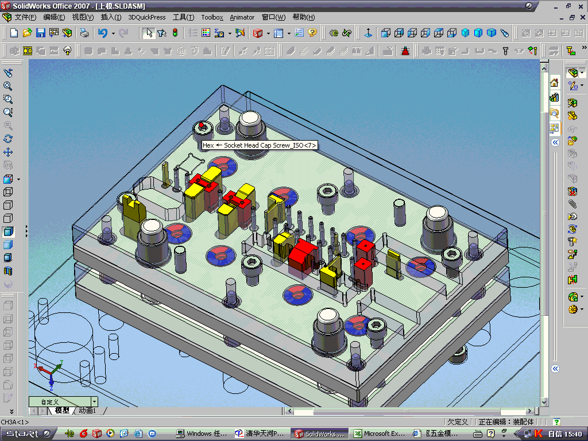Open the 3DQuickPress menu
This screenshot has height=441, width=588.
click(146, 17)
